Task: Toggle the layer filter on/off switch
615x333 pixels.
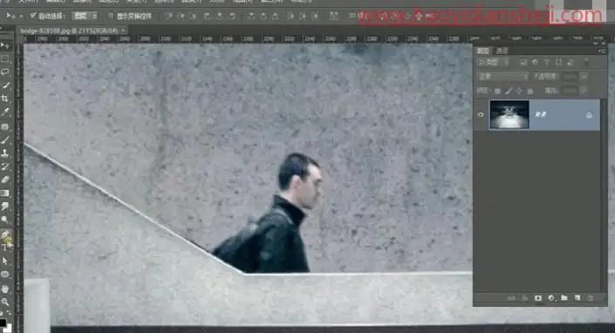Action: [586, 62]
